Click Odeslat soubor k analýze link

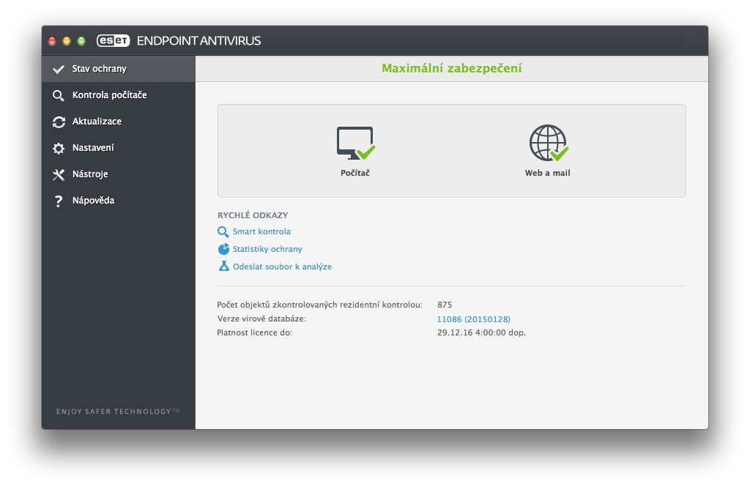click(282, 267)
